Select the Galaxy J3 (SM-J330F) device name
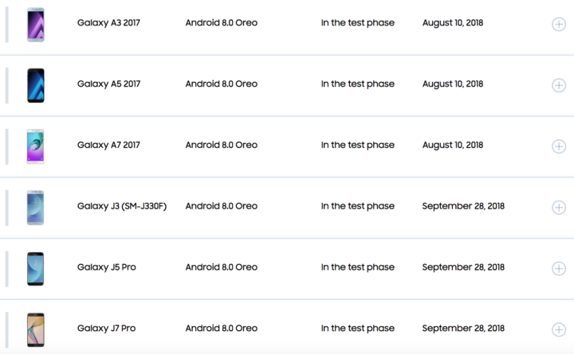 point(124,206)
